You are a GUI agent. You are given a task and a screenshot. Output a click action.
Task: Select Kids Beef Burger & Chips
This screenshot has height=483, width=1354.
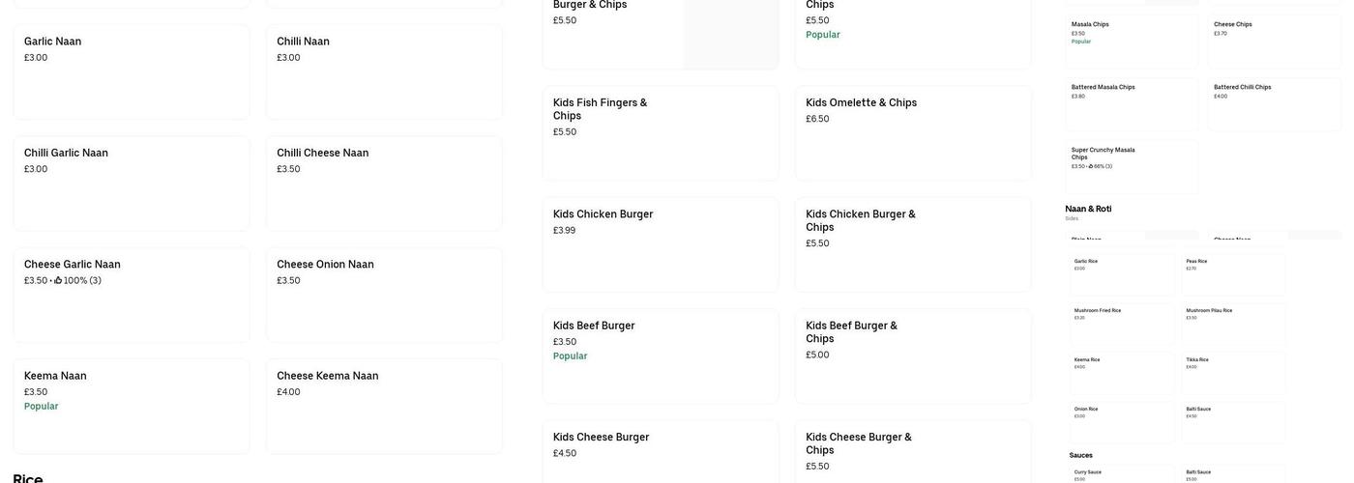coord(912,355)
